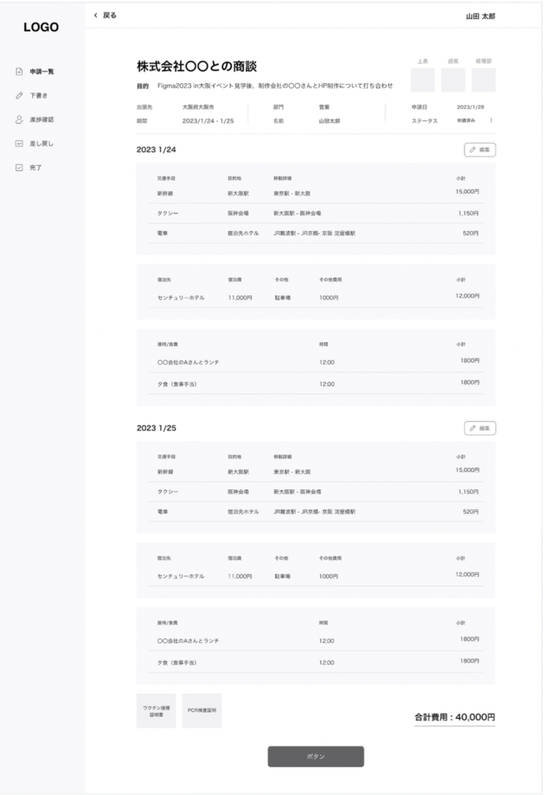The width and height of the screenshot is (546, 795).
Task: Click the 編集 button for 2023 1/25
Action: tap(480, 428)
